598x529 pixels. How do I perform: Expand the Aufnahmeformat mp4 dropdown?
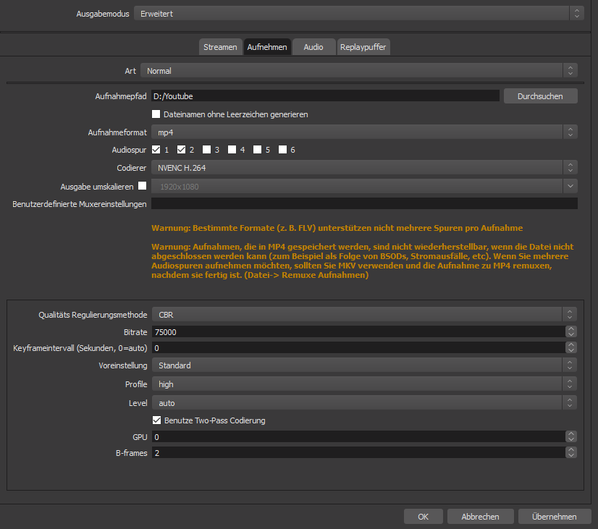coord(364,132)
